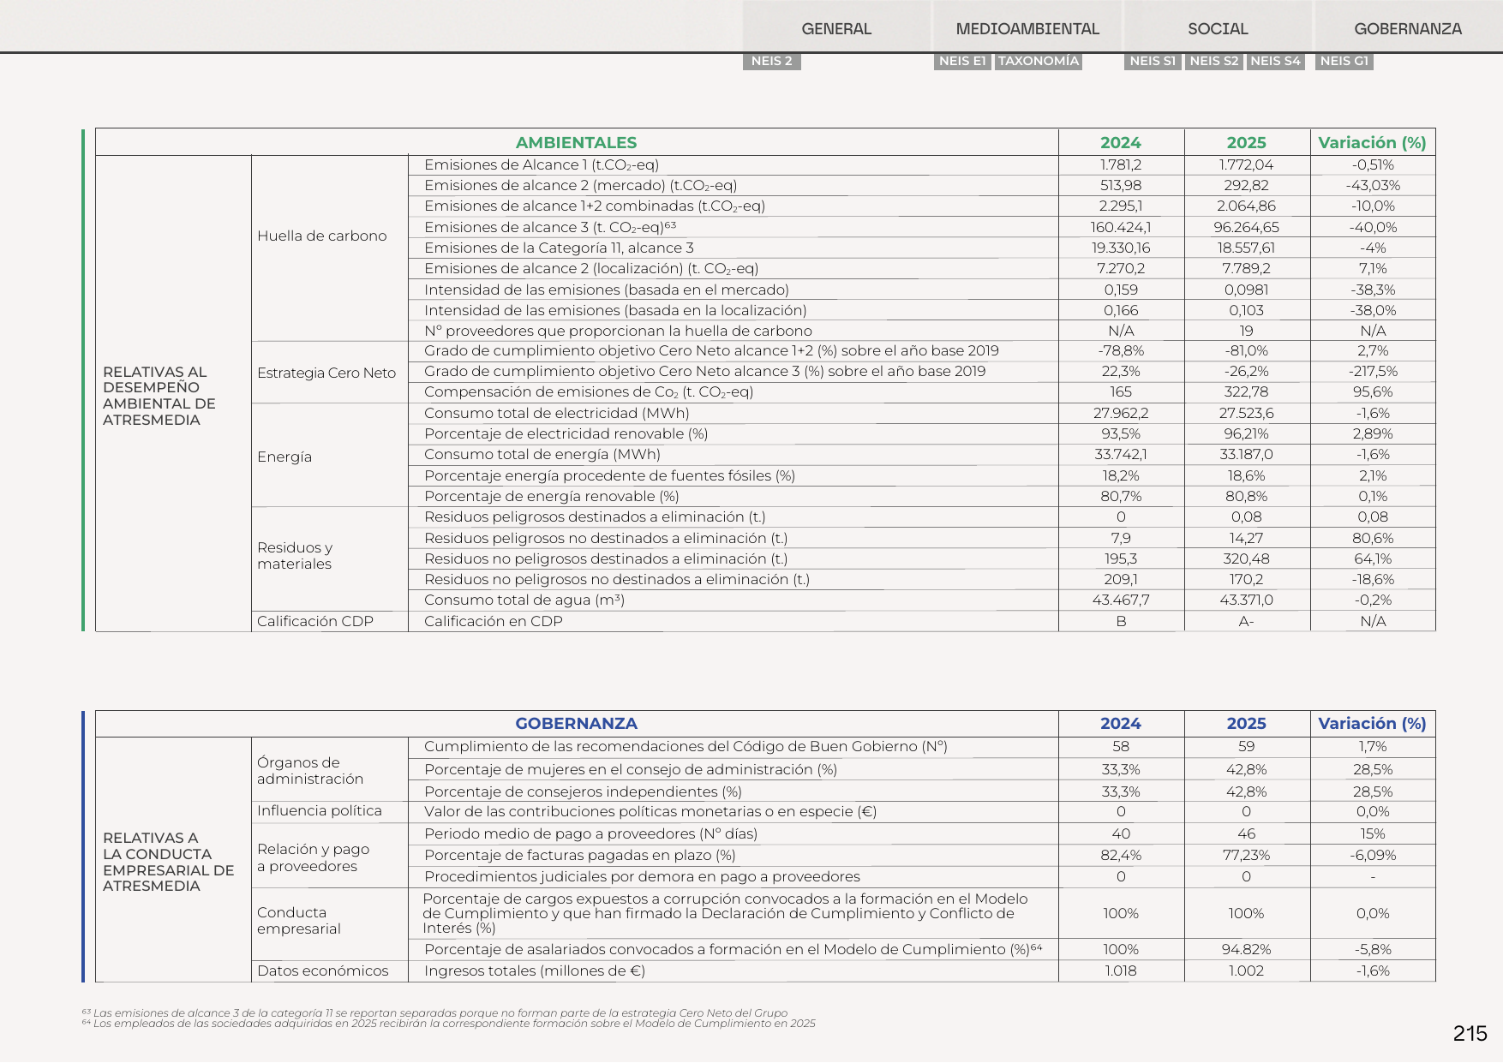The image size is (1503, 1063).
Task: Select the 'A-' CDP rating for 2025
Action: pos(1246,621)
